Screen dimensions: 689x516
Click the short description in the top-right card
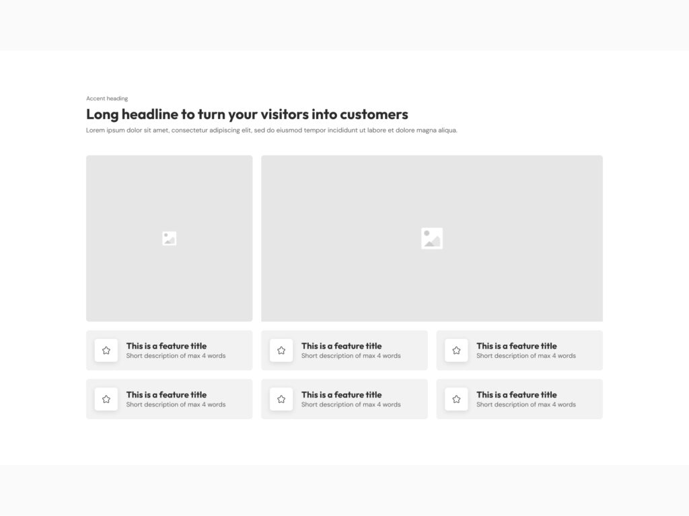point(525,356)
